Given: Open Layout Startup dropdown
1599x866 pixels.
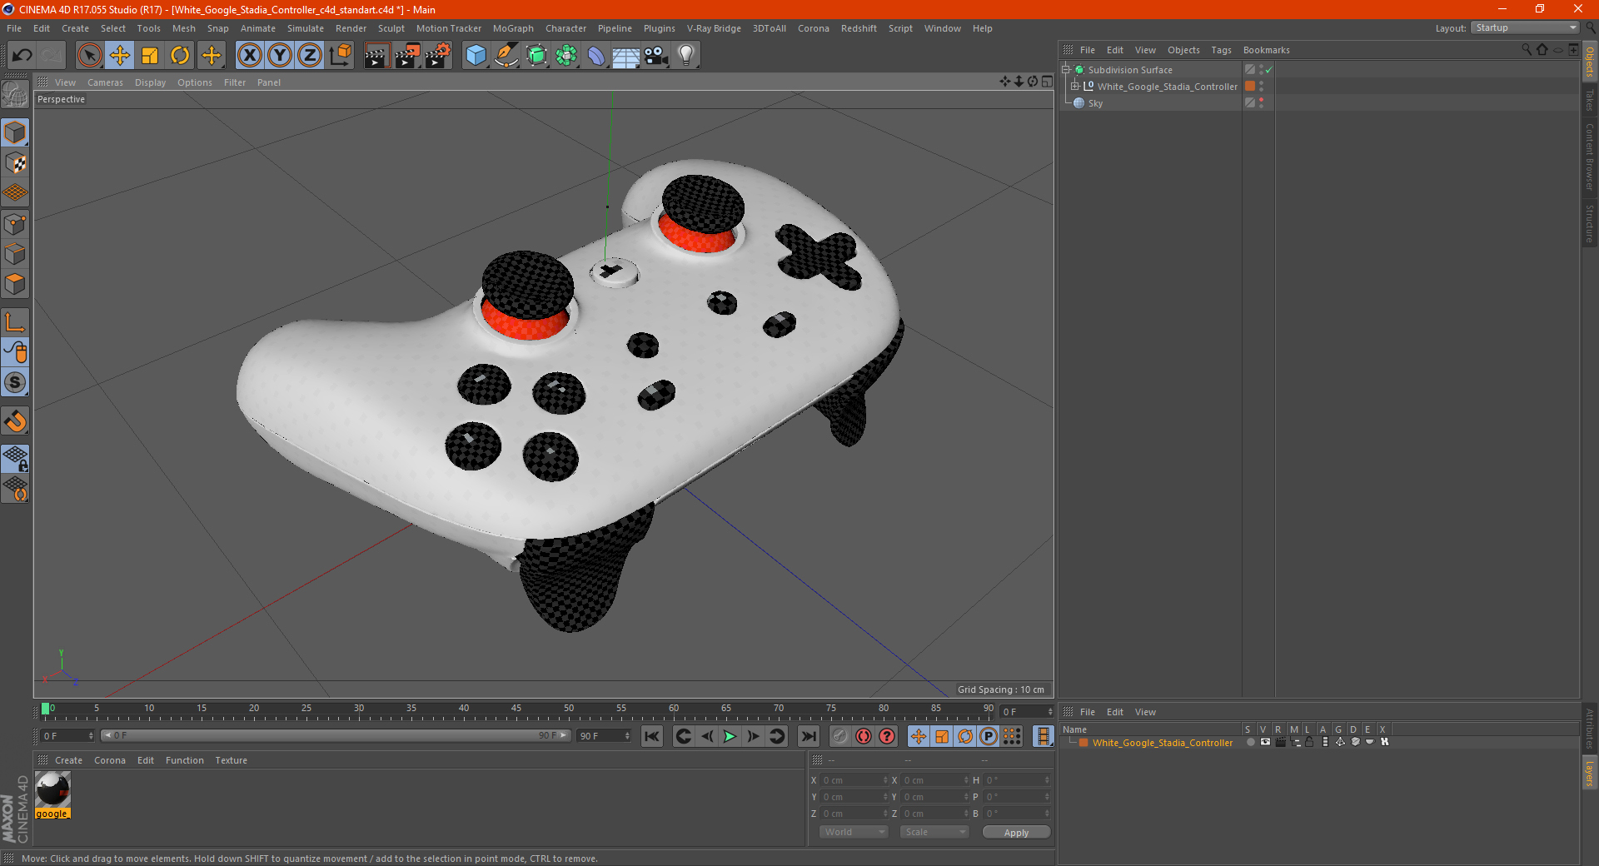Looking at the screenshot, I should coord(1525,27).
